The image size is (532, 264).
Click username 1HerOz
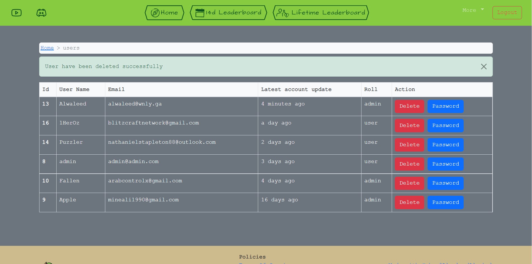69,123
